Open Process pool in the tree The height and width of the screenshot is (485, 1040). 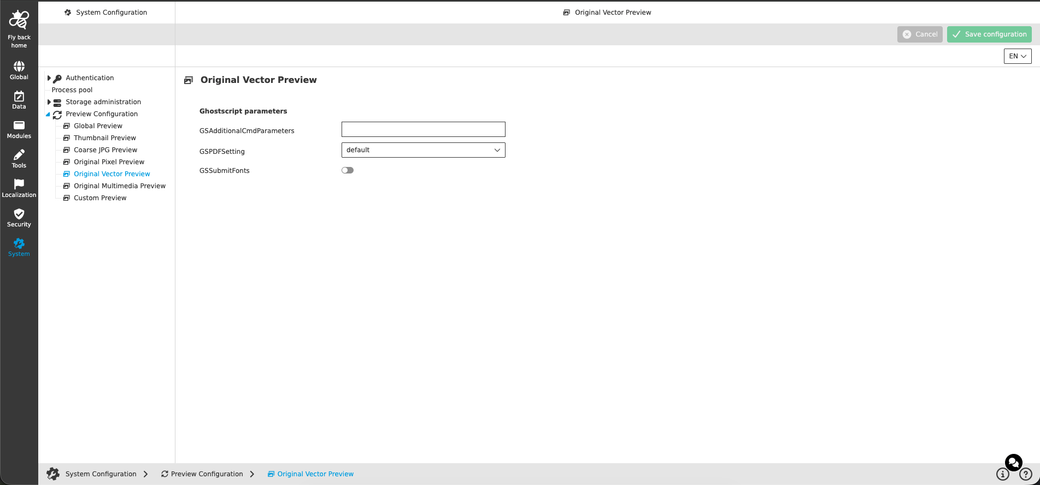coord(72,90)
